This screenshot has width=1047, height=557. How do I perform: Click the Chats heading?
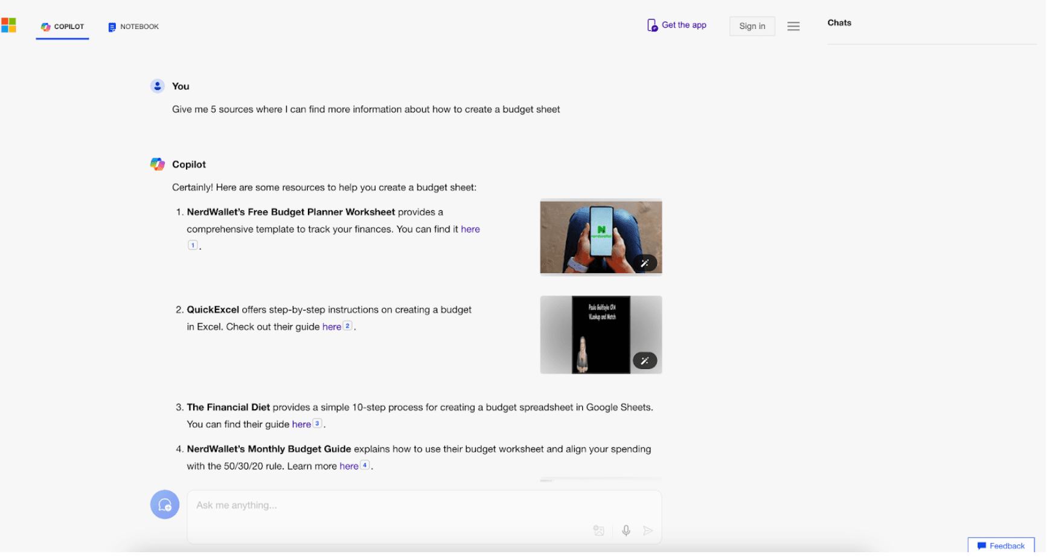(839, 23)
